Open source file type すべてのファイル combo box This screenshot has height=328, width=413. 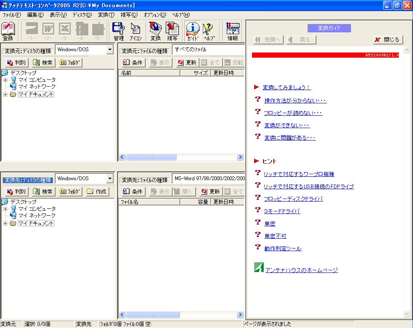208,50
